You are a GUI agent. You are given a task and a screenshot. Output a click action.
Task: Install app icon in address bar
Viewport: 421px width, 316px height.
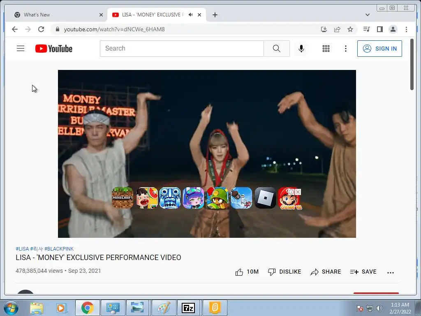(x=324, y=29)
